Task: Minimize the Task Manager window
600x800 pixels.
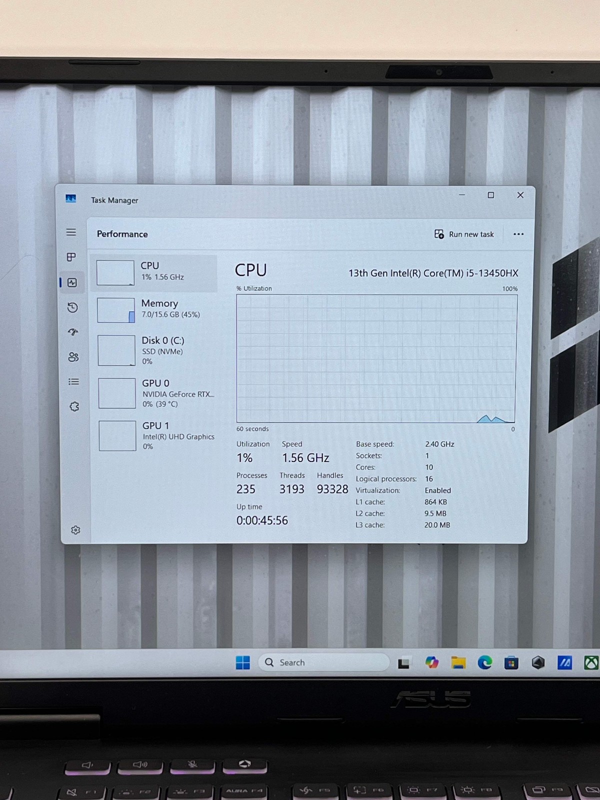Action: [x=462, y=195]
